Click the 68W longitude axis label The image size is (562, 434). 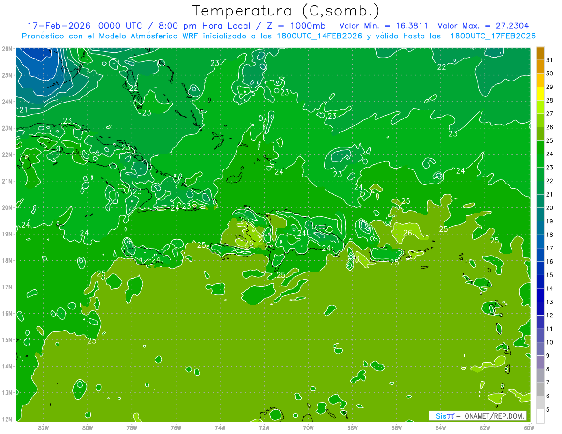click(x=353, y=427)
